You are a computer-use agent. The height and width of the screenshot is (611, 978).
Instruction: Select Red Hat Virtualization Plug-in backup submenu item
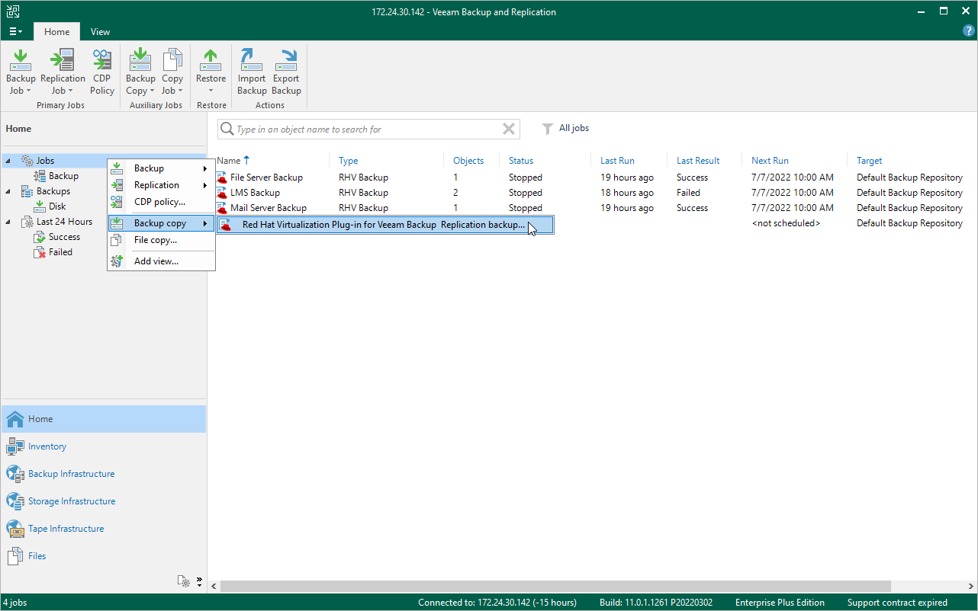pyautogui.click(x=384, y=225)
